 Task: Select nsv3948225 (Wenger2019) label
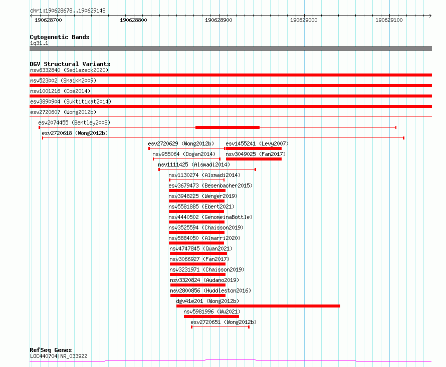[203, 196]
